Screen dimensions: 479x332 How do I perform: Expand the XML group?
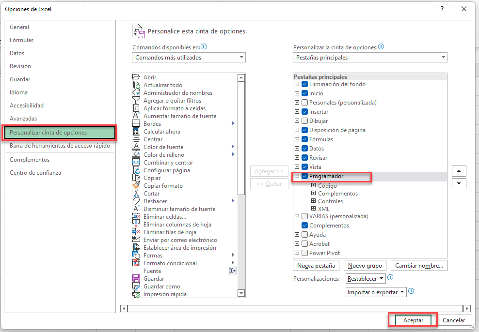tap(313, 208)
